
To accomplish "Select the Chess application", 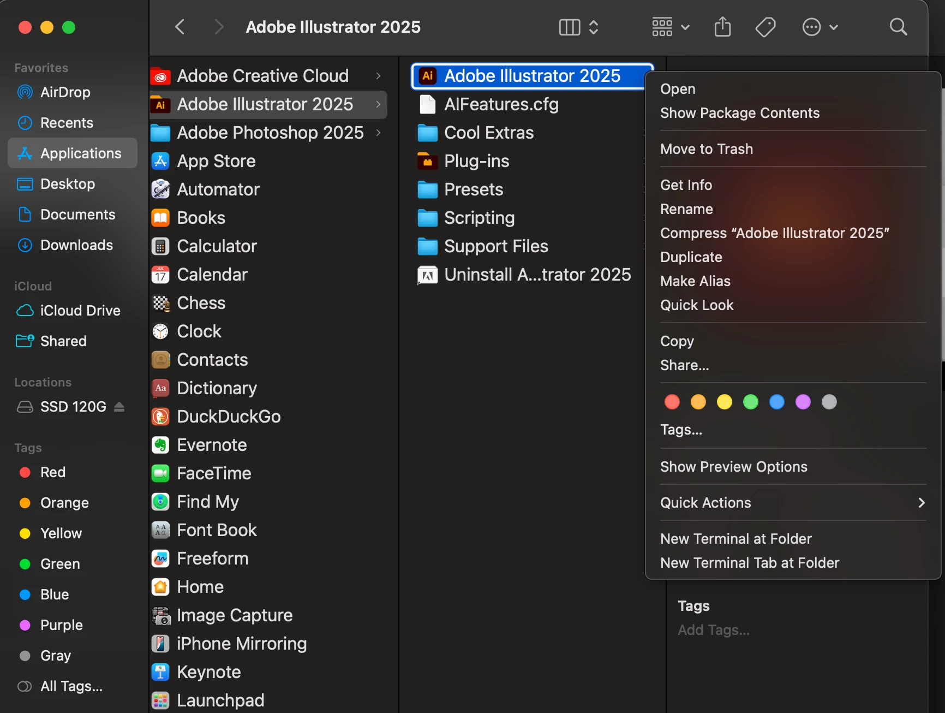I will (x=268, y=303).
